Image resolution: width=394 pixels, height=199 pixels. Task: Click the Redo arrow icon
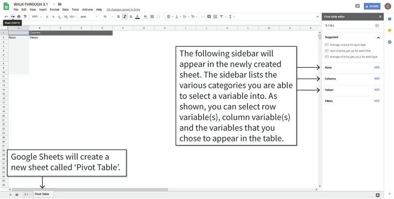point(13,17)
